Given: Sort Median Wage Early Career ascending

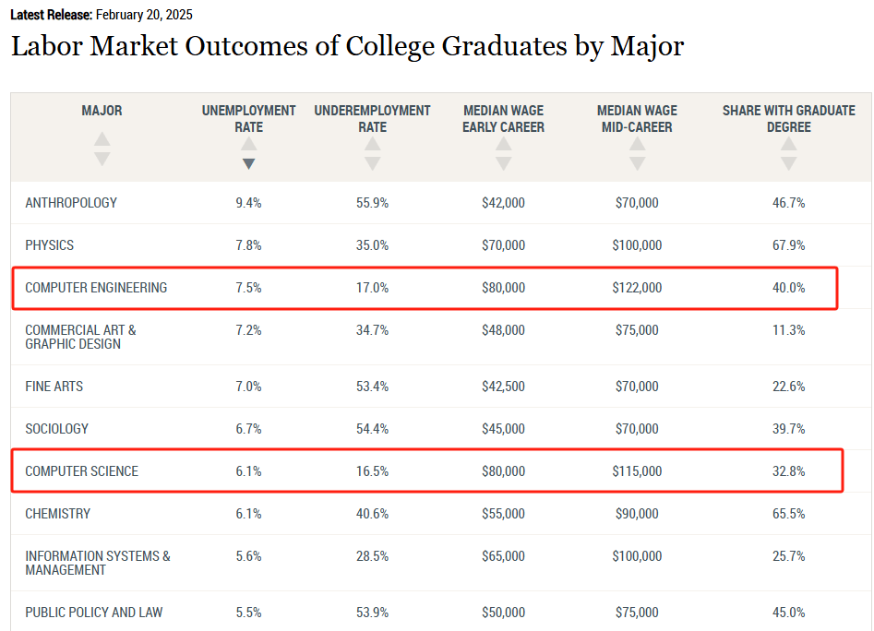Looking at the screenshot, I should point(503,145).
